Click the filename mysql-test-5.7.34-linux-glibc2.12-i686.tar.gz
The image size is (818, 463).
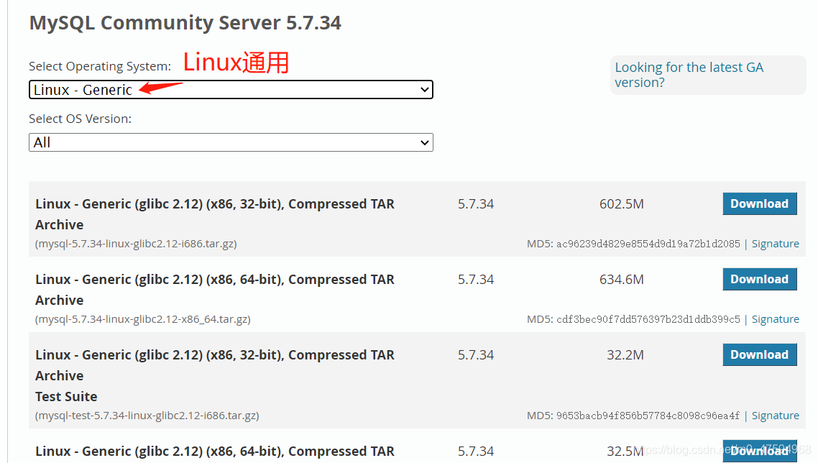[147, 416]
